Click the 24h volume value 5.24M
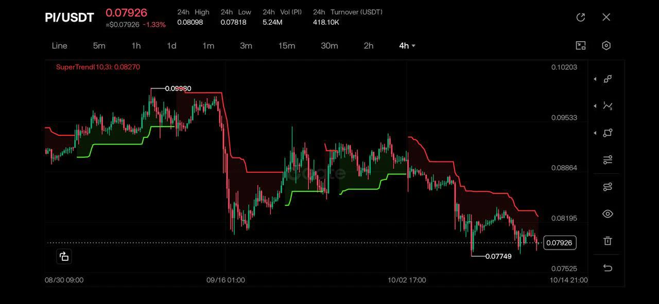The width and height of the screenshot is (659, 304). coord(272,22)
